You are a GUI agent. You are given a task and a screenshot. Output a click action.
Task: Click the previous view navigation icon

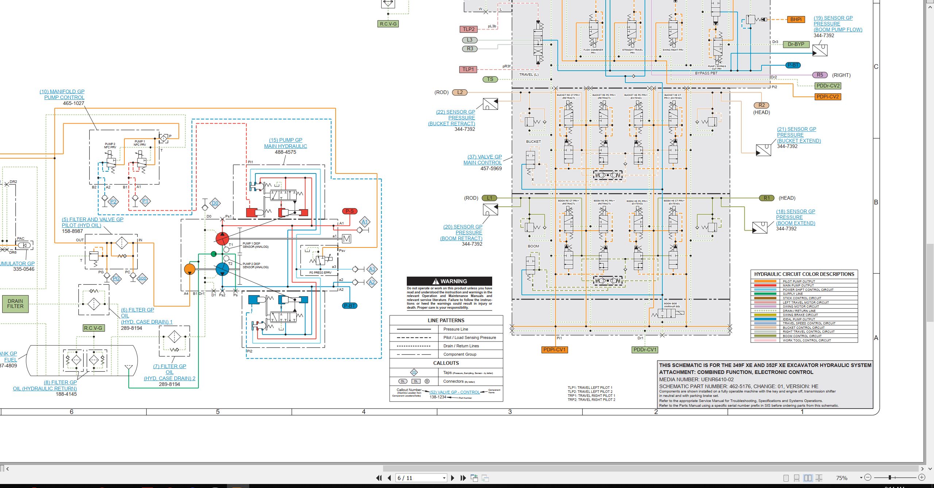click(474, 478)
